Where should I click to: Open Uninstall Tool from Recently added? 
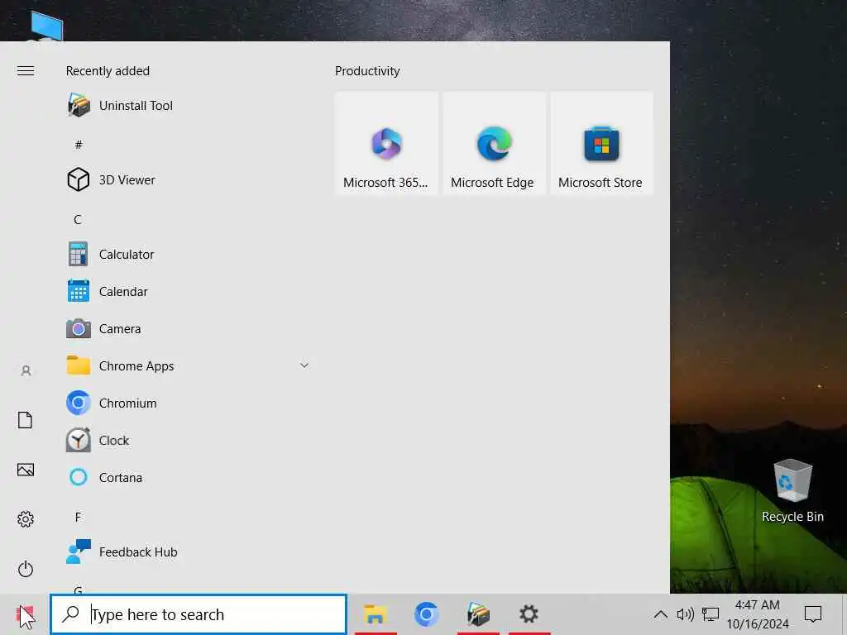[186, 105]
